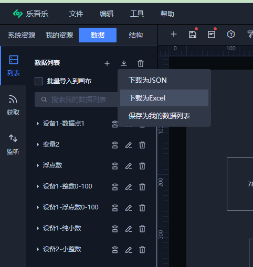253x267 pixels.
Task: Switch to the 结构 tab
Action: (136, 35)
